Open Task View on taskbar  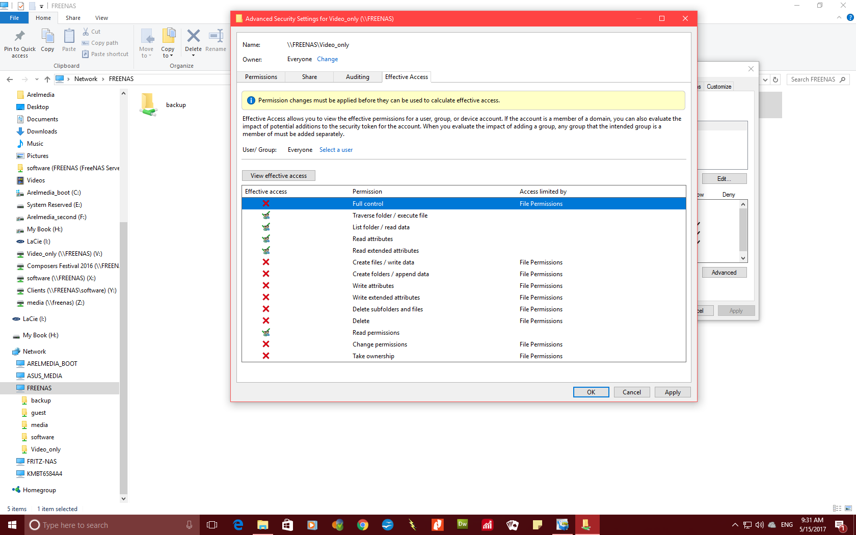pyautogui.click(x=212, y=525)
